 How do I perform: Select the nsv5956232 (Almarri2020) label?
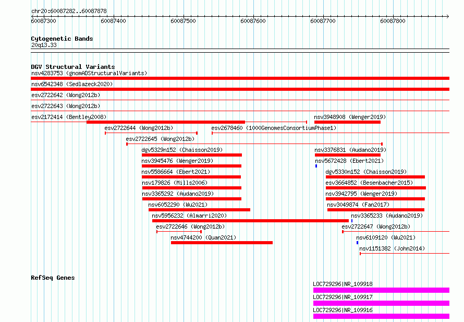[x=189, y=216]
